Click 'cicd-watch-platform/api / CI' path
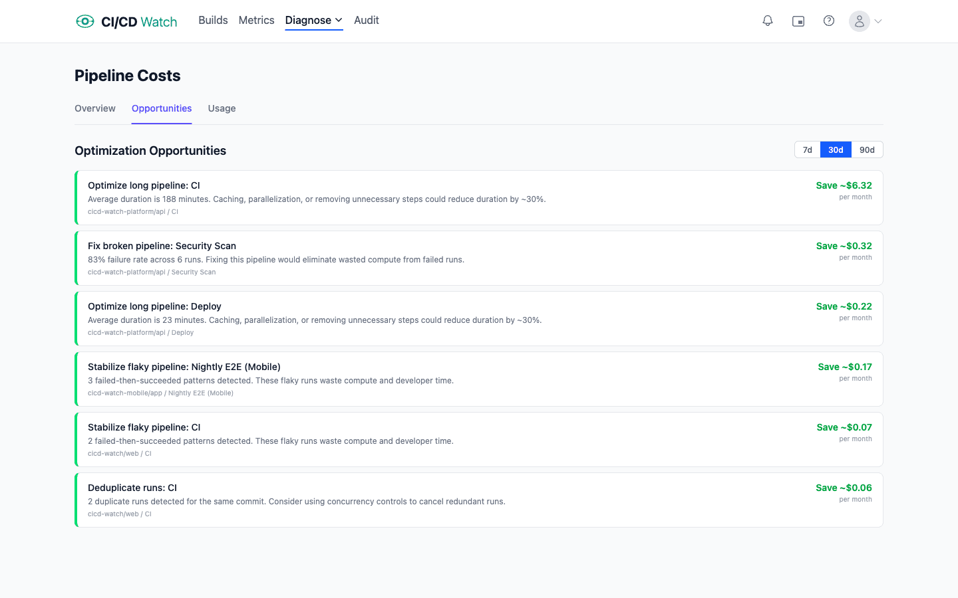The width and height of the screenshot is (958, 598). click(x=133, y=211)
